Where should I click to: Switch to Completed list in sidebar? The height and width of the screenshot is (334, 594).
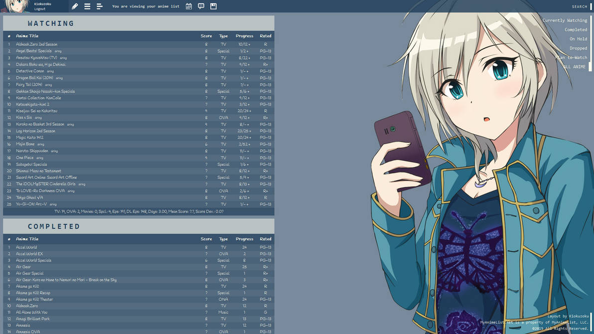tap(576, 29)
